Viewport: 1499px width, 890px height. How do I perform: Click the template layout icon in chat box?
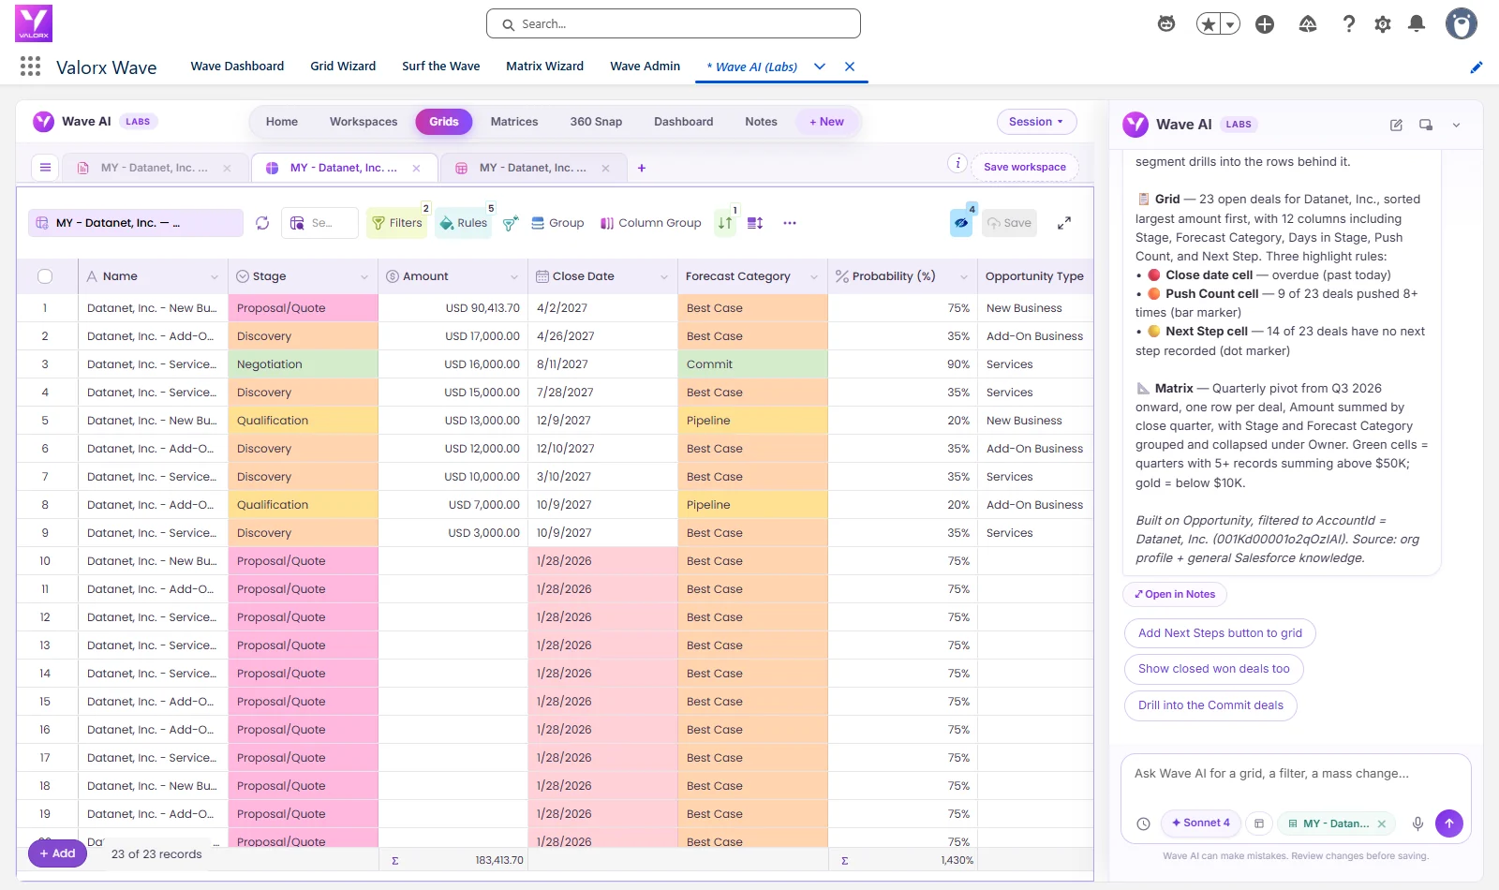(x=1259, y=823)
